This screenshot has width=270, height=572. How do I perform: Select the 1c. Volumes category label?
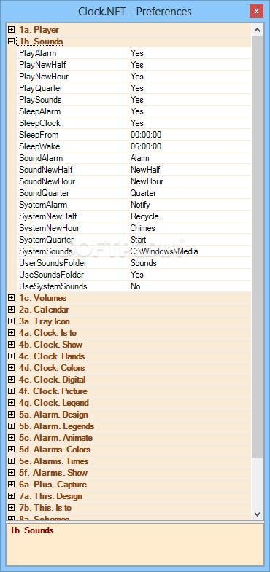click(43, 298)
